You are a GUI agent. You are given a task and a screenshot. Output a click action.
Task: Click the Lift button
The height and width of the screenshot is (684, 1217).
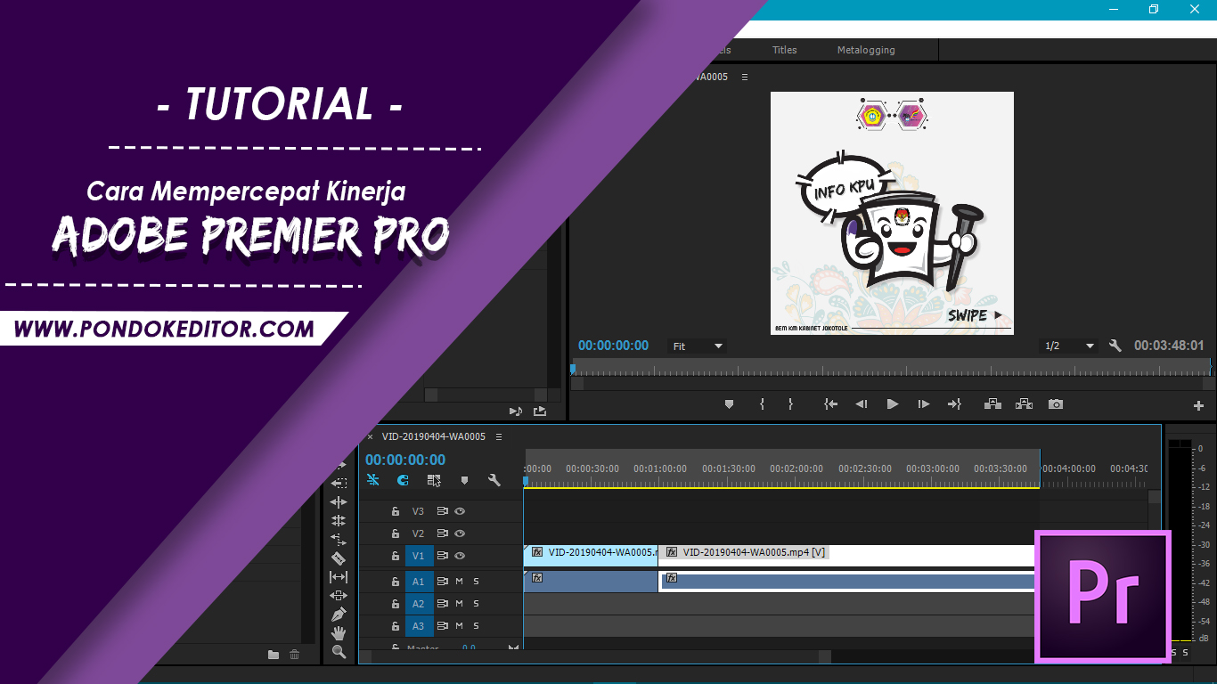992,404
